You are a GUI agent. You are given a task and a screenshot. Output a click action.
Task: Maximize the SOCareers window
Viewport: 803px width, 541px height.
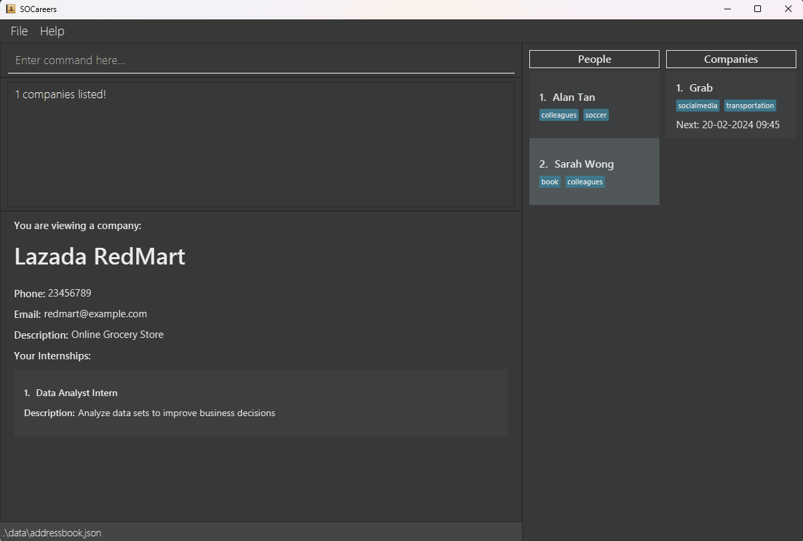point(758,9)
